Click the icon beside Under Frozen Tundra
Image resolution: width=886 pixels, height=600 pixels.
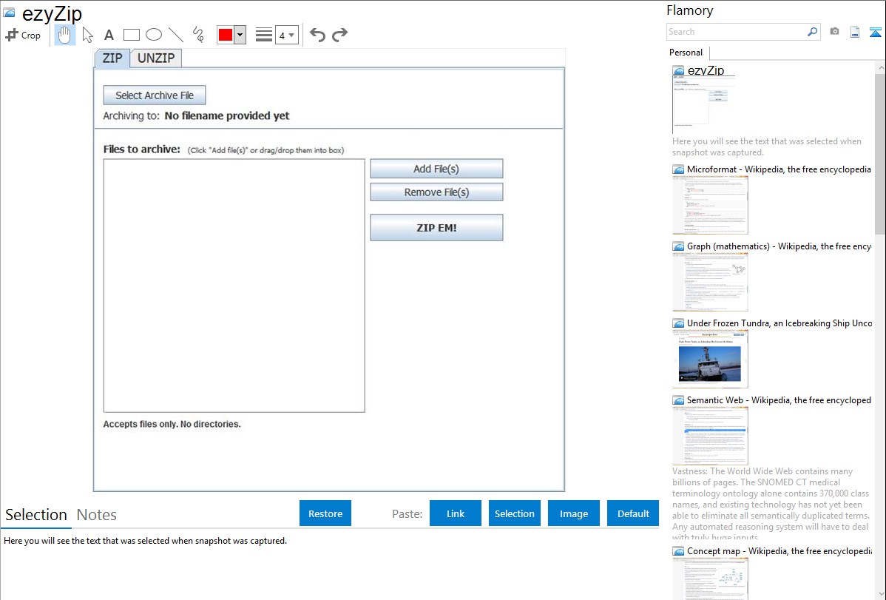tap(678, 323)
